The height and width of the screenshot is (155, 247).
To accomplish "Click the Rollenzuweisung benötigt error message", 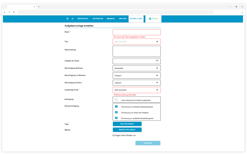I will (125, 95).
